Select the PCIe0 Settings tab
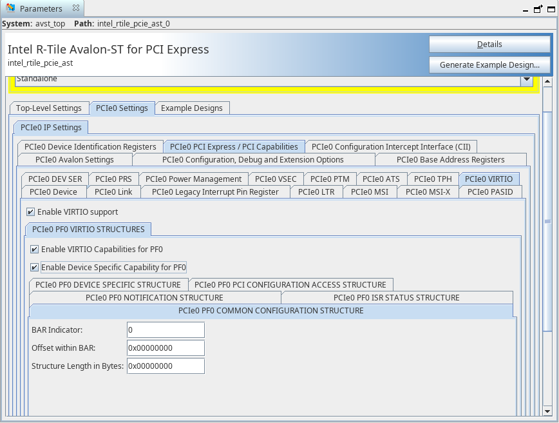Viewport: 559px width, 423px height. (122, 108)
